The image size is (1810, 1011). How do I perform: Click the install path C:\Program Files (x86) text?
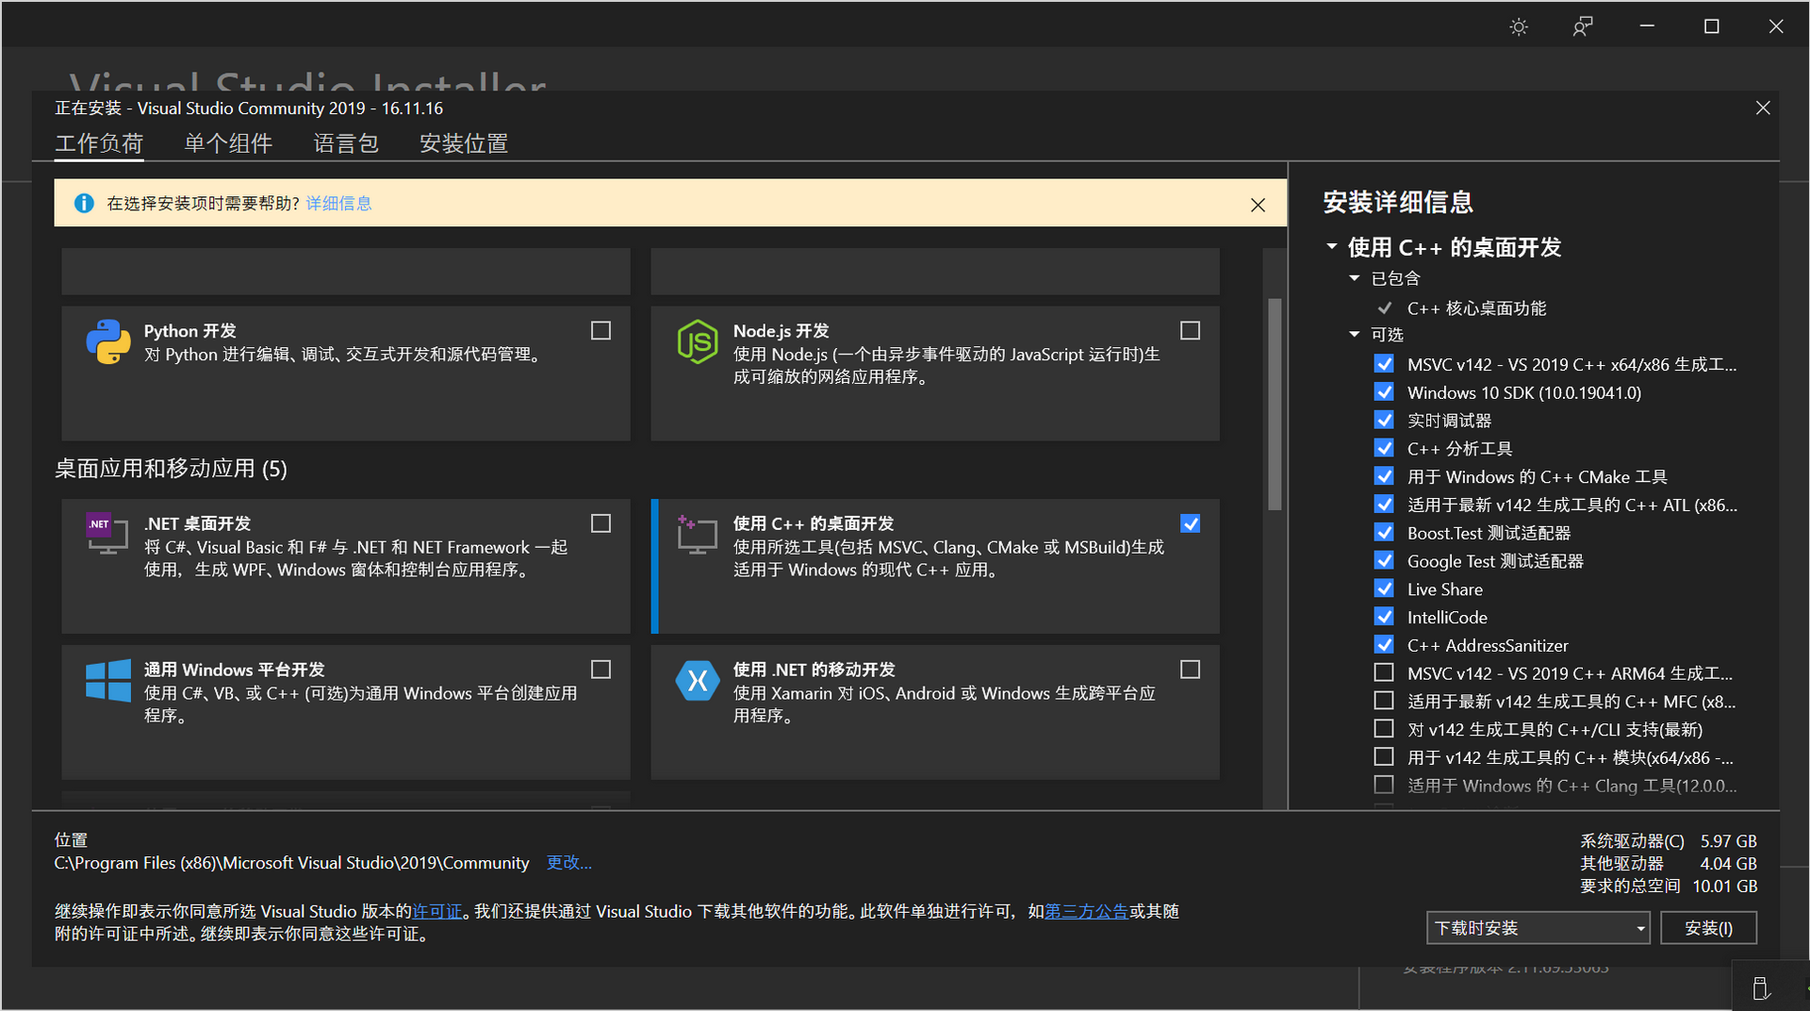[291, 863]
